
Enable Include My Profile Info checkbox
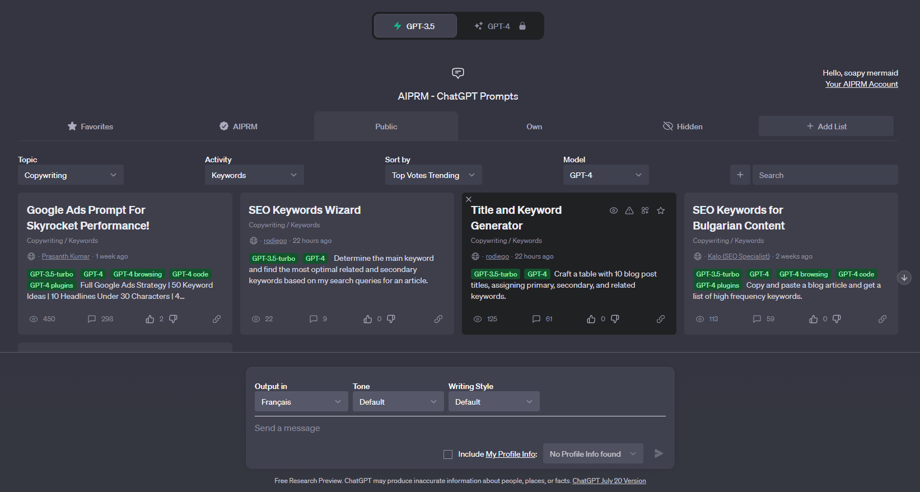click(448, 454)
